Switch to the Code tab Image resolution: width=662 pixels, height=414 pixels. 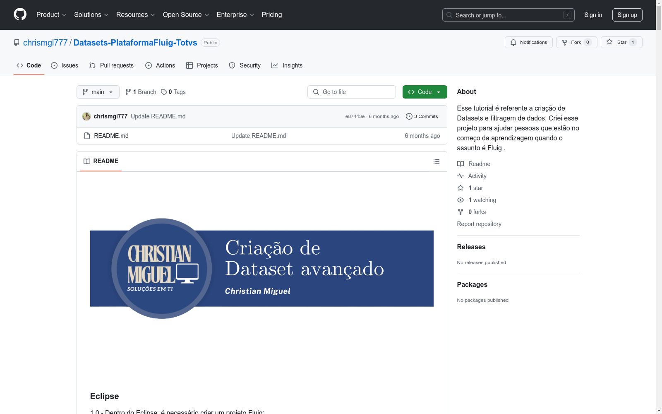coord(29,65)
